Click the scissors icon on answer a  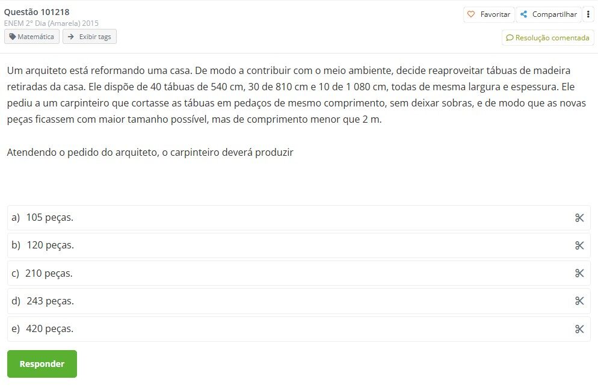[x=579, y=218]
